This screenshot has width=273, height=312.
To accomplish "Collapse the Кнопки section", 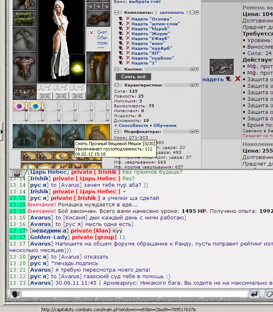I will tap(116, 69).
